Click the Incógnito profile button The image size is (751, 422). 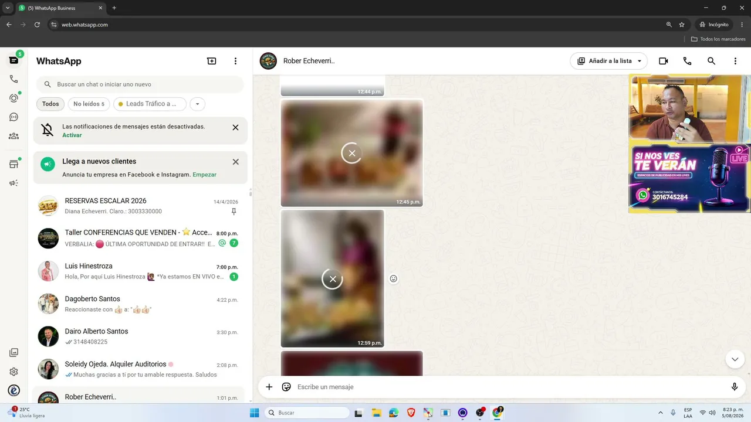click(714, 25)
